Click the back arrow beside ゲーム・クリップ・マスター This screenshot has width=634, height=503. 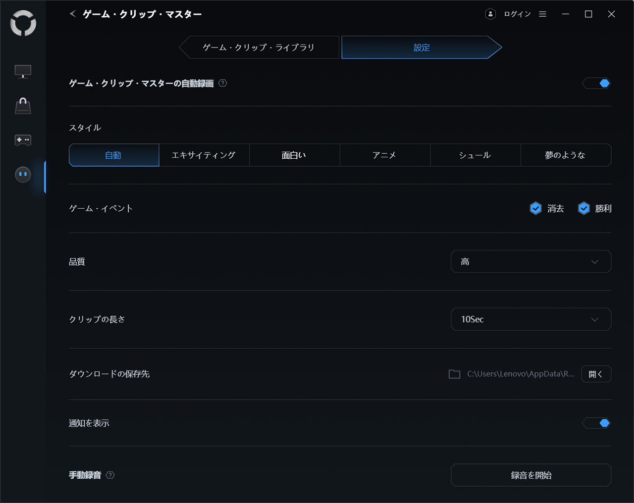(73, 14)
